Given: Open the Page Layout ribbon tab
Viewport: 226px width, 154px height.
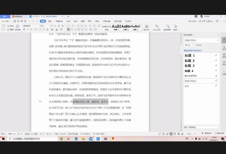Looking at the screenshot, I should pos(59,21).
